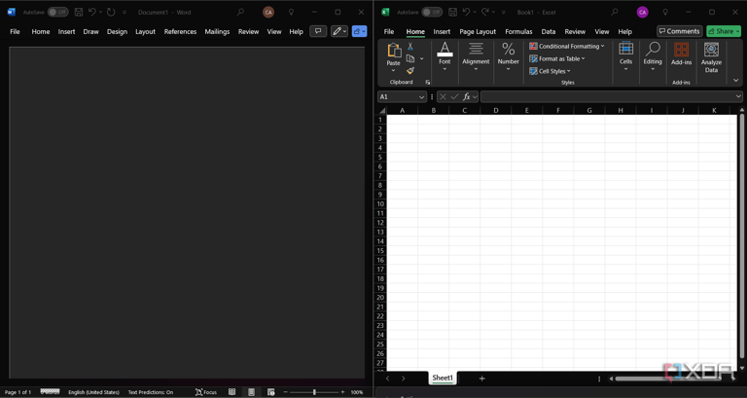Open search in the Word title bar
The height and width of the screenshot is (398, 747).
click(240, 12)
